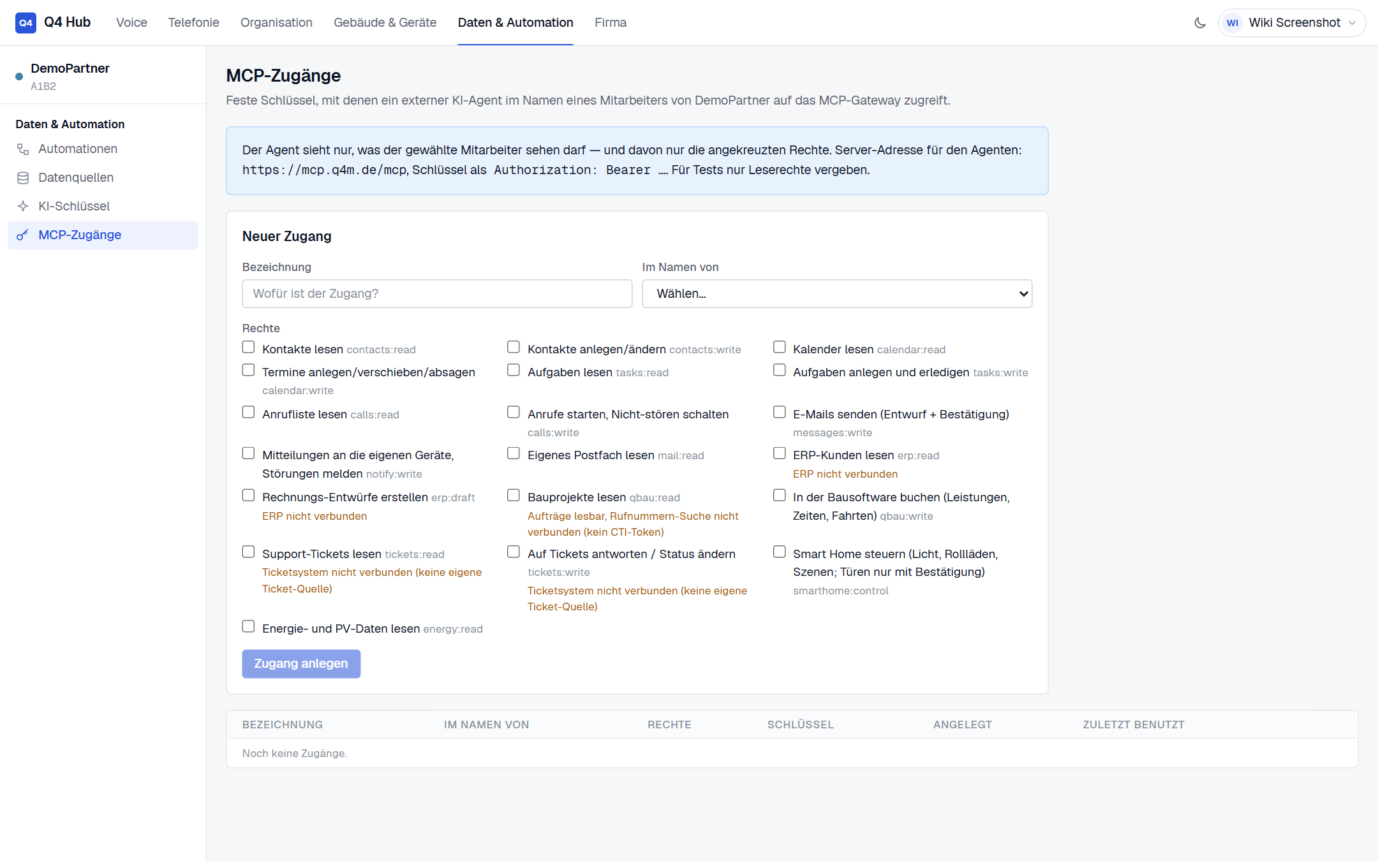This screenshot has height=861, width=1378.
Task: Switch to Telefonie section
Action: click(x=193, y=23)
